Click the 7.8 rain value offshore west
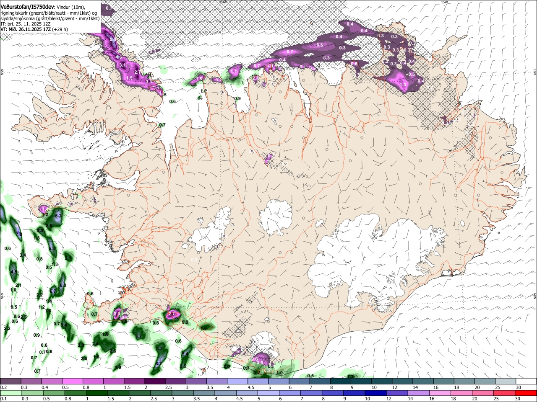This screenshot has width=537, height=402. pos(19,234)
